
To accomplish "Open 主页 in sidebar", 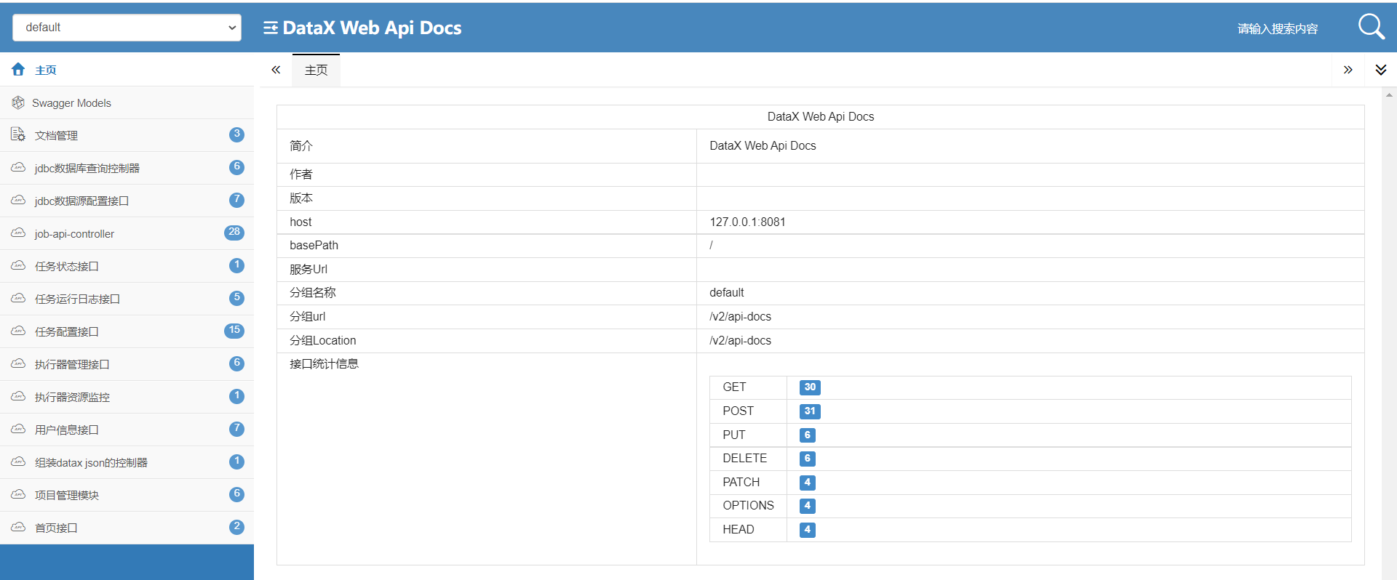I will (x=127, y=70).
